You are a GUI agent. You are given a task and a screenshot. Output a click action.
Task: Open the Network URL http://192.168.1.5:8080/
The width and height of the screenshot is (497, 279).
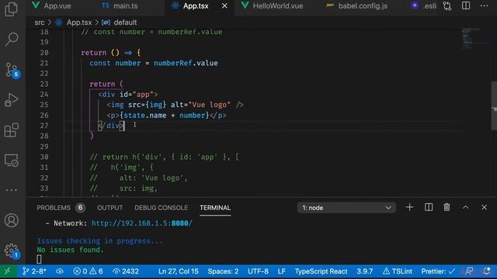141,223
